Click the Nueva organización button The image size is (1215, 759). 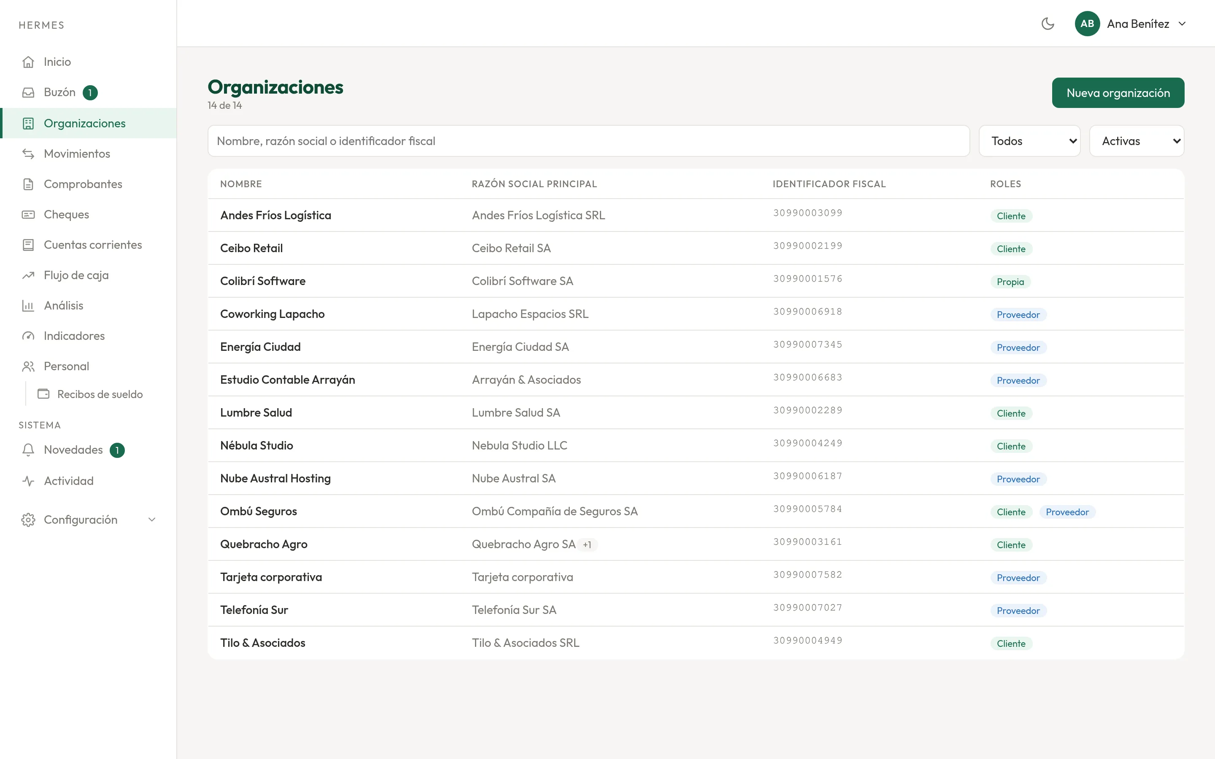[x=1118, y=93]
